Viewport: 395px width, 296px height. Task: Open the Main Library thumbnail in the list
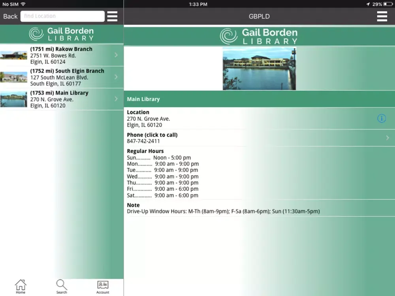(13, 99)
